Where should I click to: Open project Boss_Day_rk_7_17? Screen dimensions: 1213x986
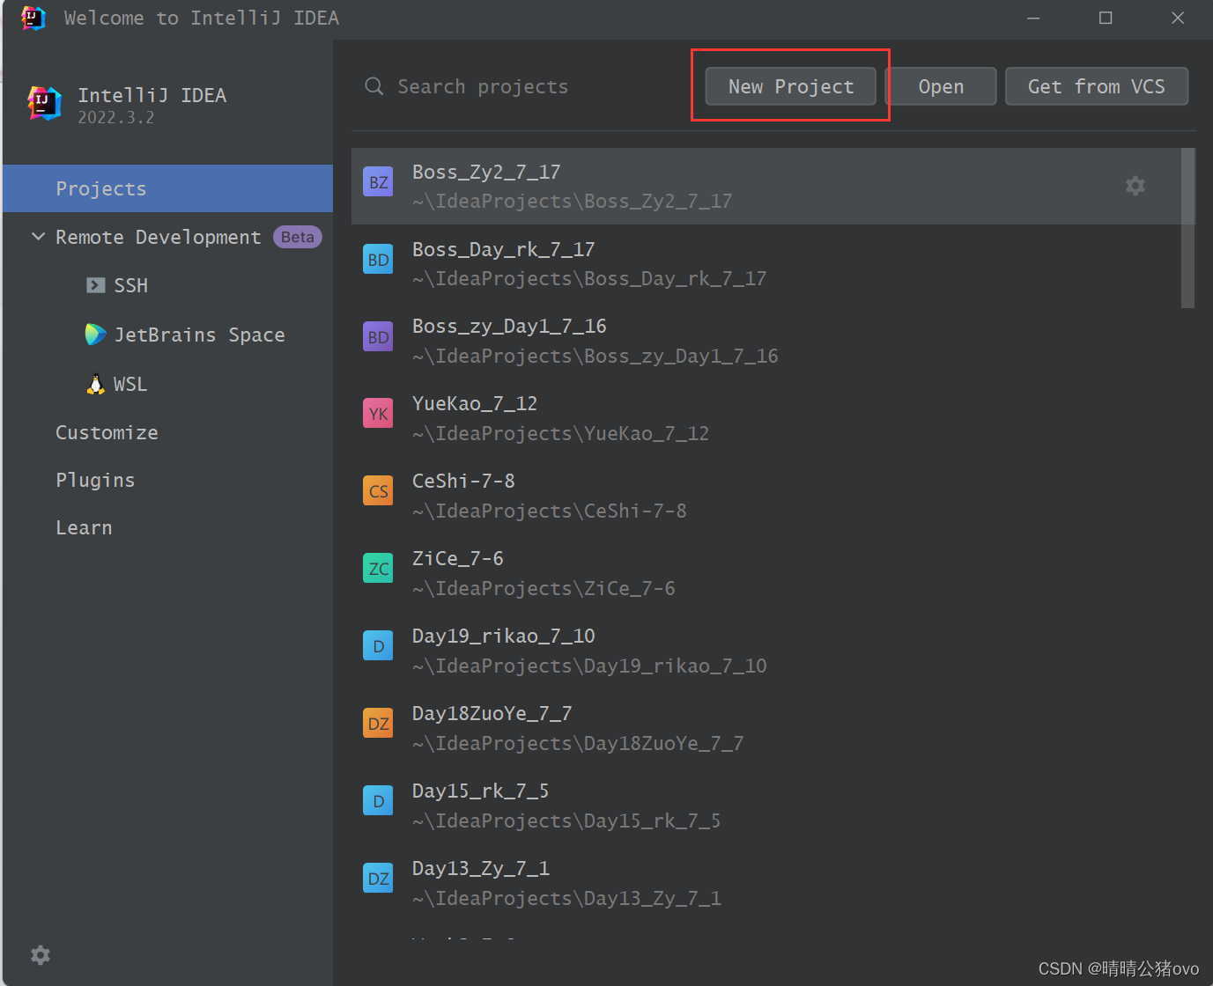(x=766, y=263)
